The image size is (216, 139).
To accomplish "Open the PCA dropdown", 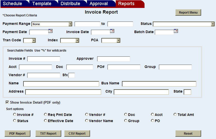I will (111, 40).
